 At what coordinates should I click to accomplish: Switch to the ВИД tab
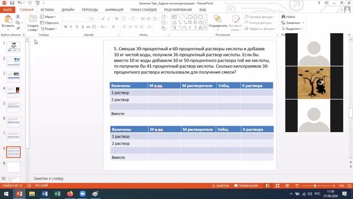pos(202,10)
